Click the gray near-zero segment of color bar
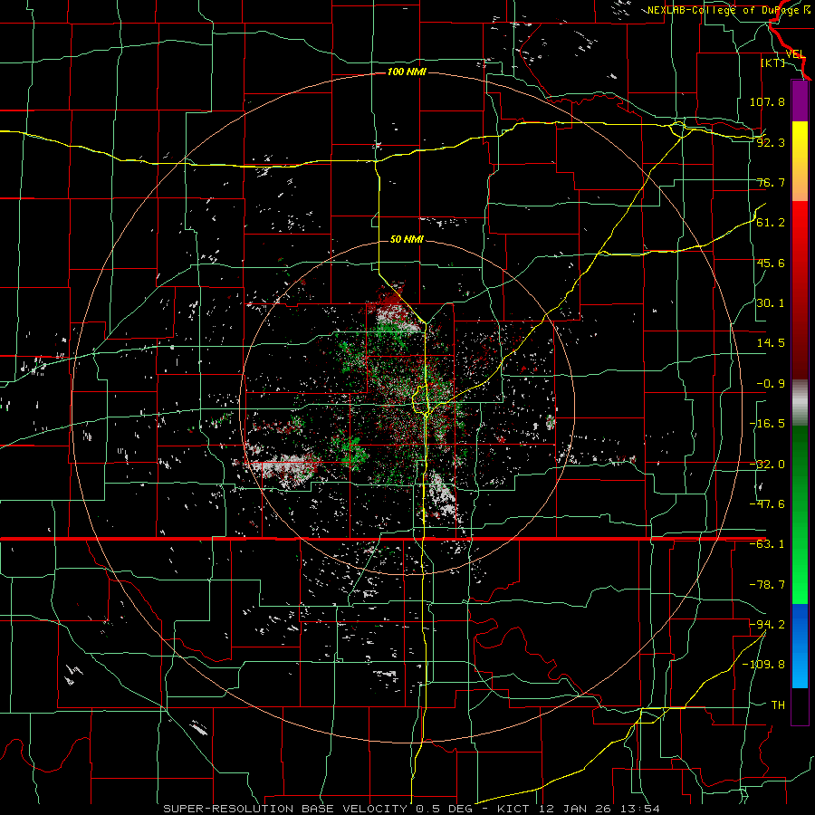 (800, 403)
